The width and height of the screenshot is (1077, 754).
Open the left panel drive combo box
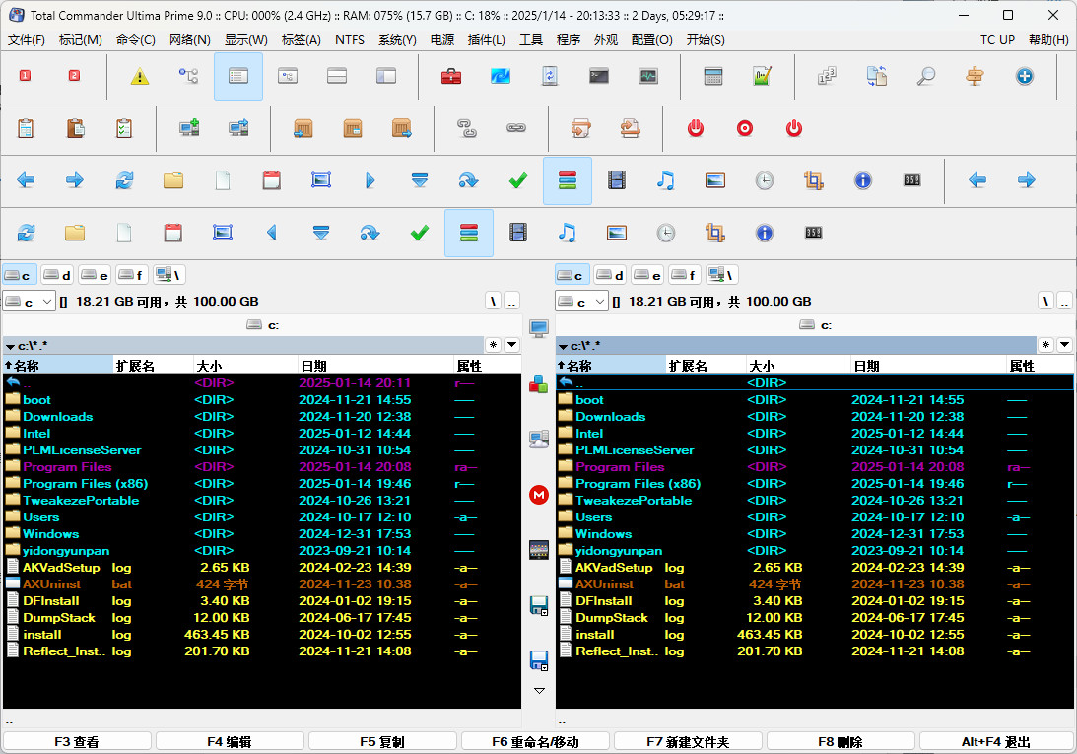click(x=29, y=301)
